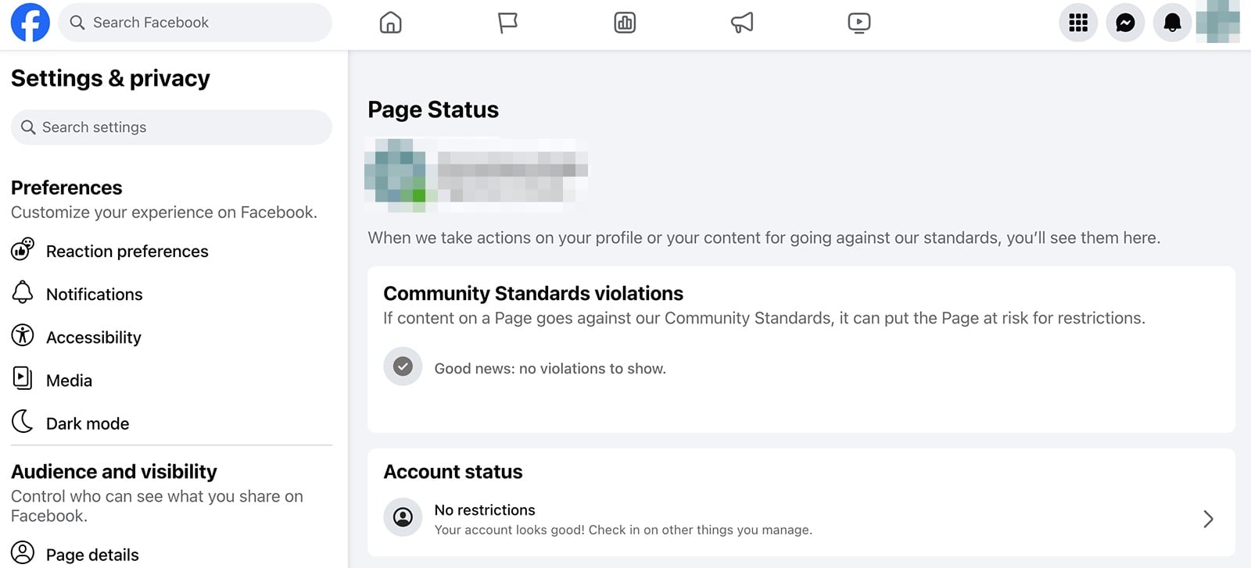This screenshot has height=568, width=1251.
Task: Open the Facebook home icon
Action: [x=390, y=23]
